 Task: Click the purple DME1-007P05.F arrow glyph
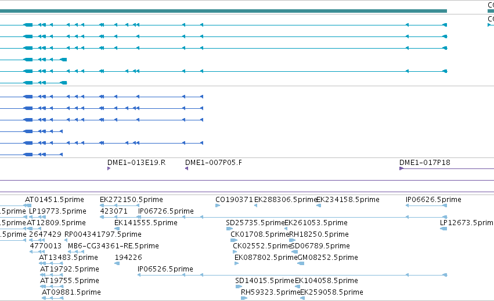(186, 168)
